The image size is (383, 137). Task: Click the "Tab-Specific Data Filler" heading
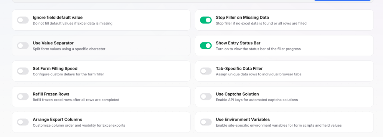point(239,69)
